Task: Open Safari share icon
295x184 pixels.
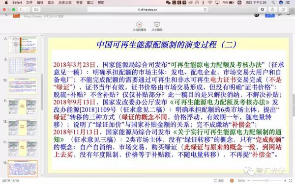Action: tap(272, 9)
